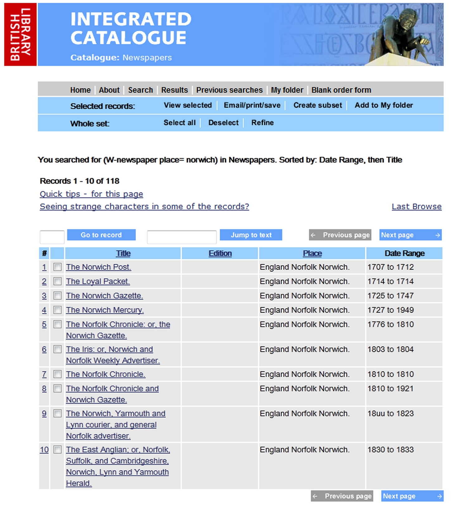Viewport: 451px width, 507px height.
Task: Click the record number input field
Action: 52,237
